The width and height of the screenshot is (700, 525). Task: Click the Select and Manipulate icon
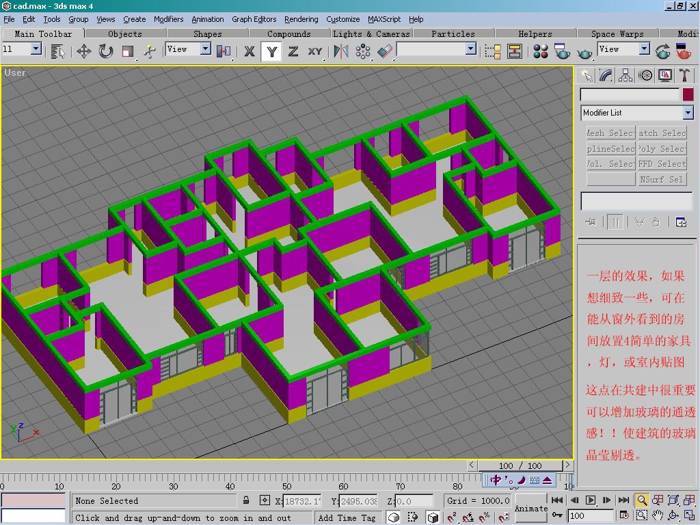tap(150, 51)
